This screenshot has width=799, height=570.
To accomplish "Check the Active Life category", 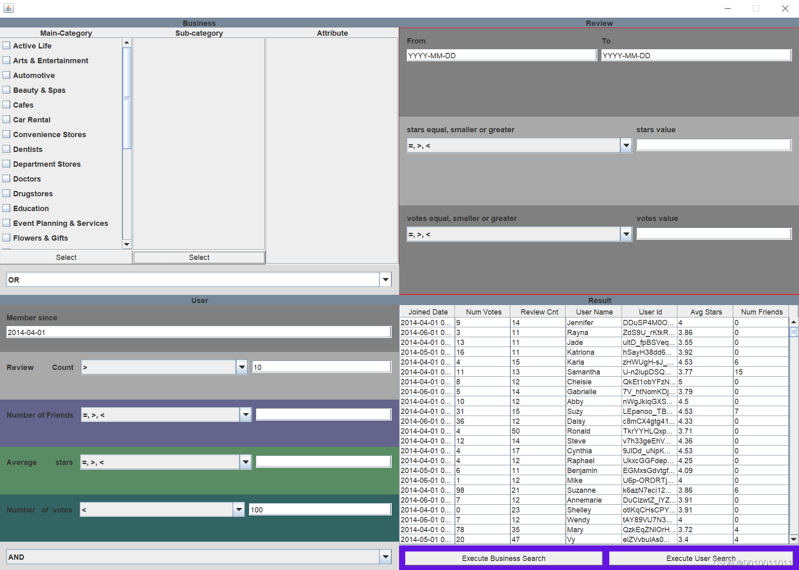I will [x=7, y=46].
